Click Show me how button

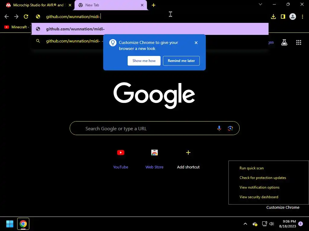tap(144, 61)
